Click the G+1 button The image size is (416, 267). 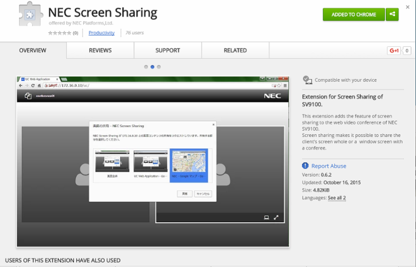click(394, 50)
